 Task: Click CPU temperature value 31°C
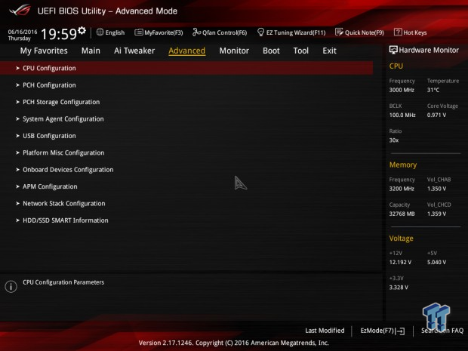click(x=433, y=90)
